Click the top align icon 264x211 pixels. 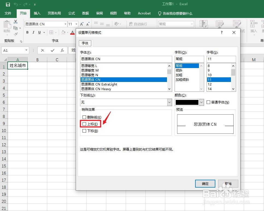(96, 23)
